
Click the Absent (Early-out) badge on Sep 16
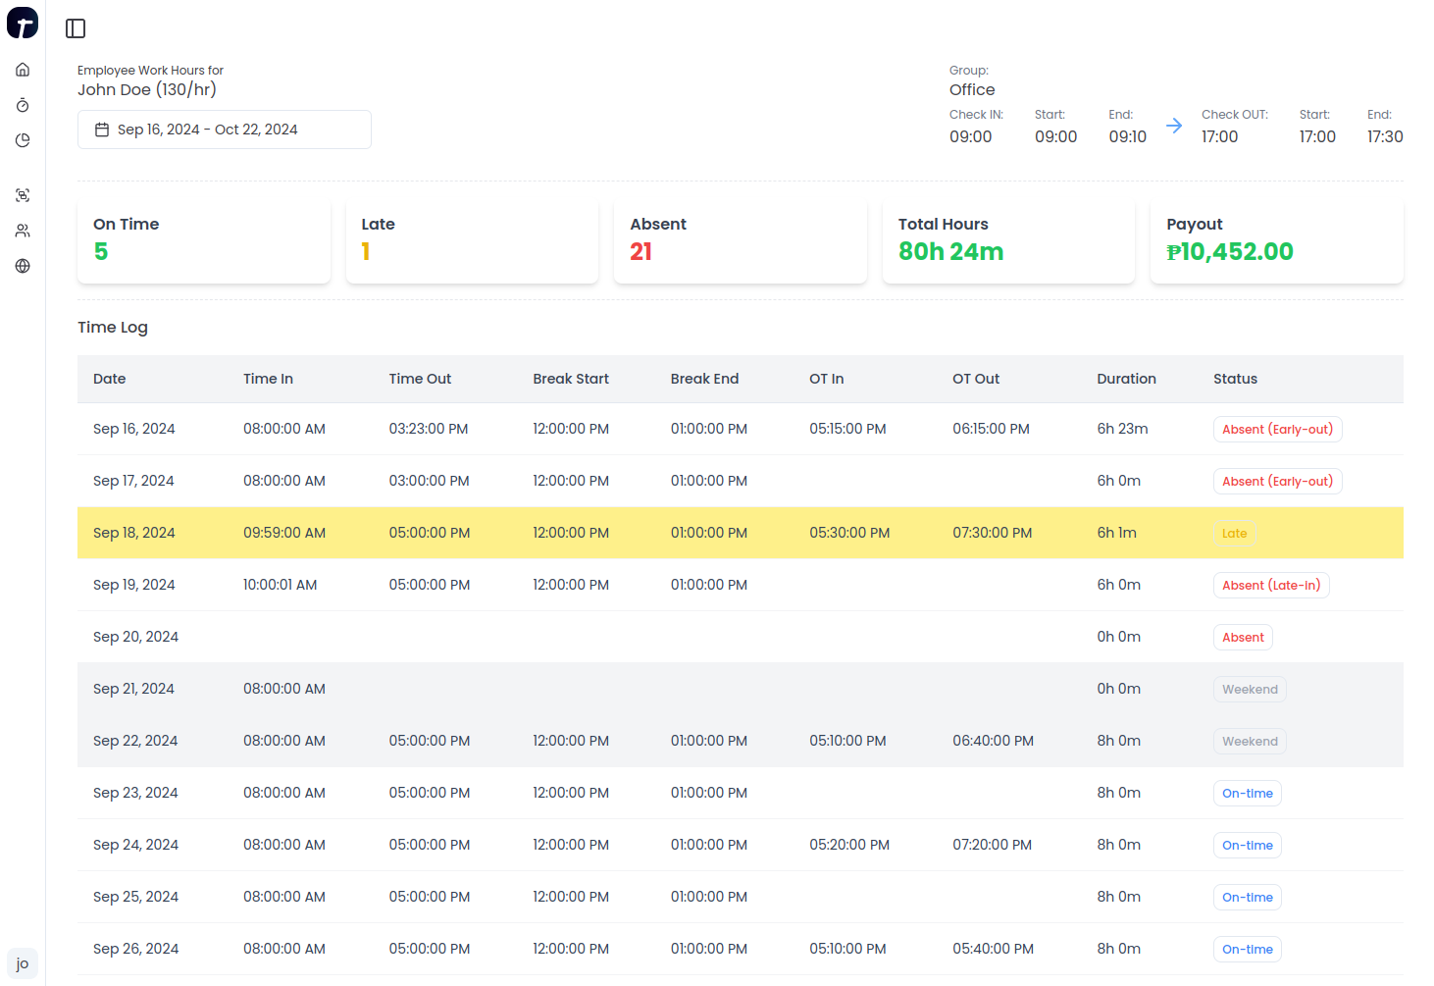[1277, 429]
